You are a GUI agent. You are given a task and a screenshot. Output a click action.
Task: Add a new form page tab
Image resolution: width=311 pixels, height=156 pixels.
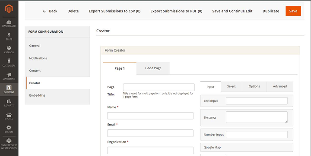153,68
